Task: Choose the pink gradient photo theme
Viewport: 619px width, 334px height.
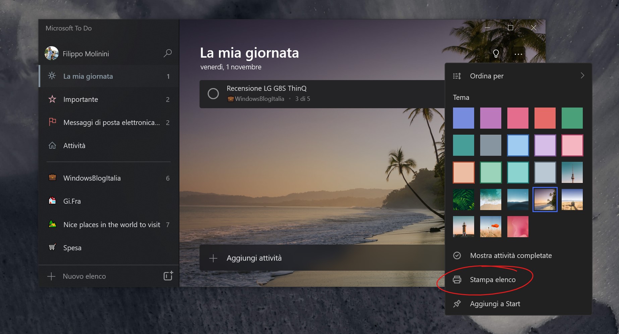Action: (x=518, y=226)
